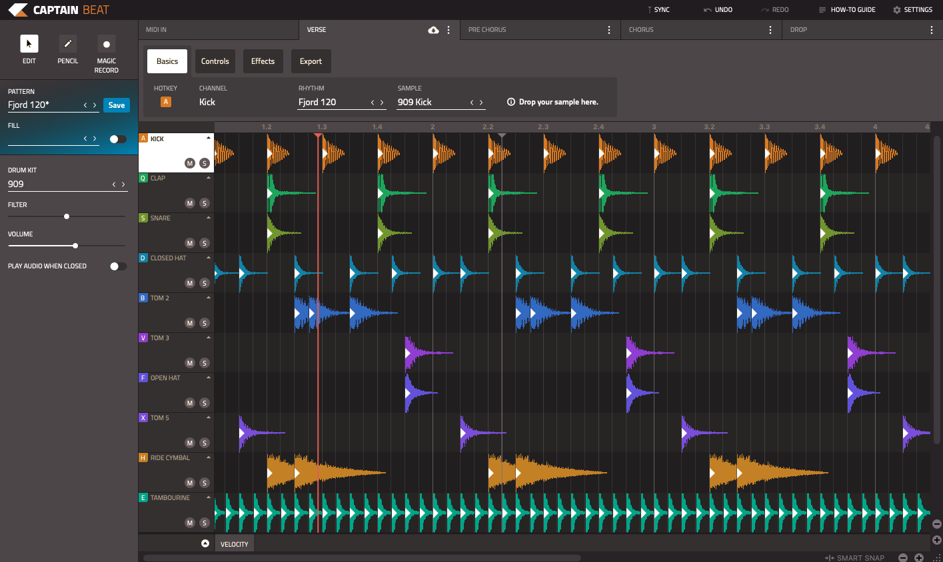
Task: Switch to the Drop tab
Action: coord(862,30)
